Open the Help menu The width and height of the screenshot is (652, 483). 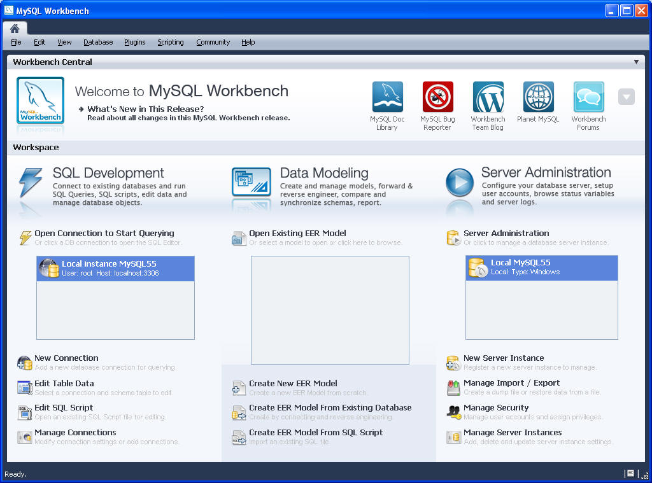pos(248,42)
